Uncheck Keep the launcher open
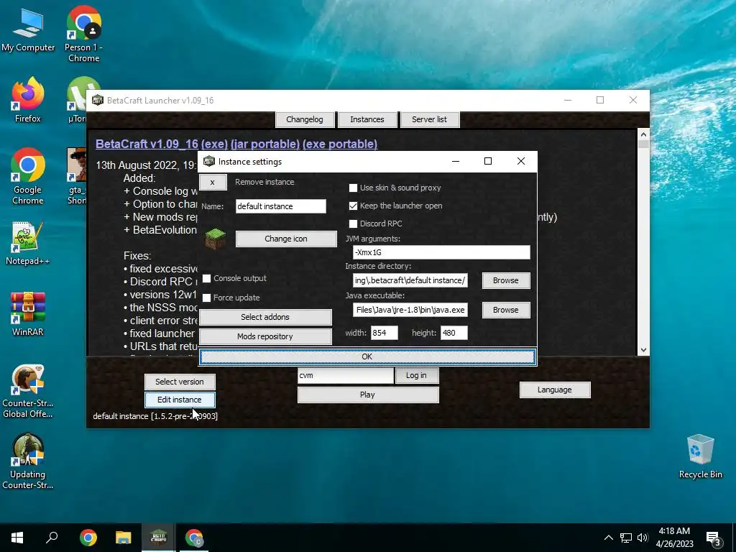The image size is (736, 552). (353, 206)
